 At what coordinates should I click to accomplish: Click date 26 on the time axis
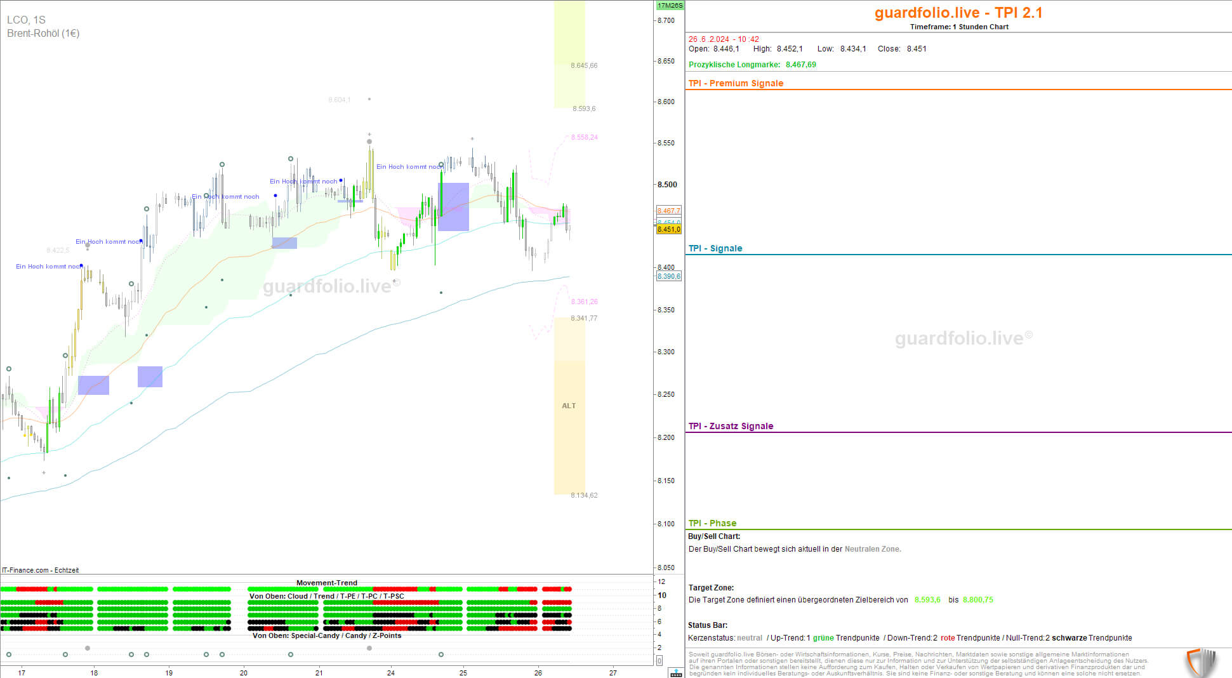pos(538,673)
